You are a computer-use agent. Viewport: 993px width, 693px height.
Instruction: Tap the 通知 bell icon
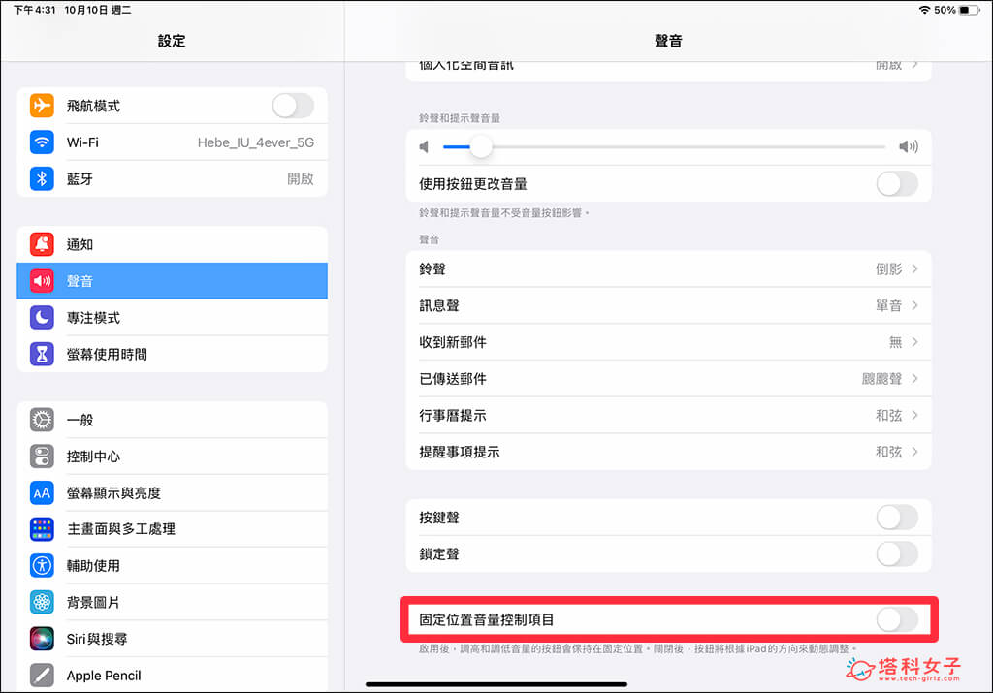[42, 244]
